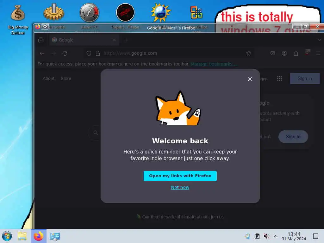Viewport: 324px width, 243px height.
Task: Click the climate action link
Action: [183, 217]
